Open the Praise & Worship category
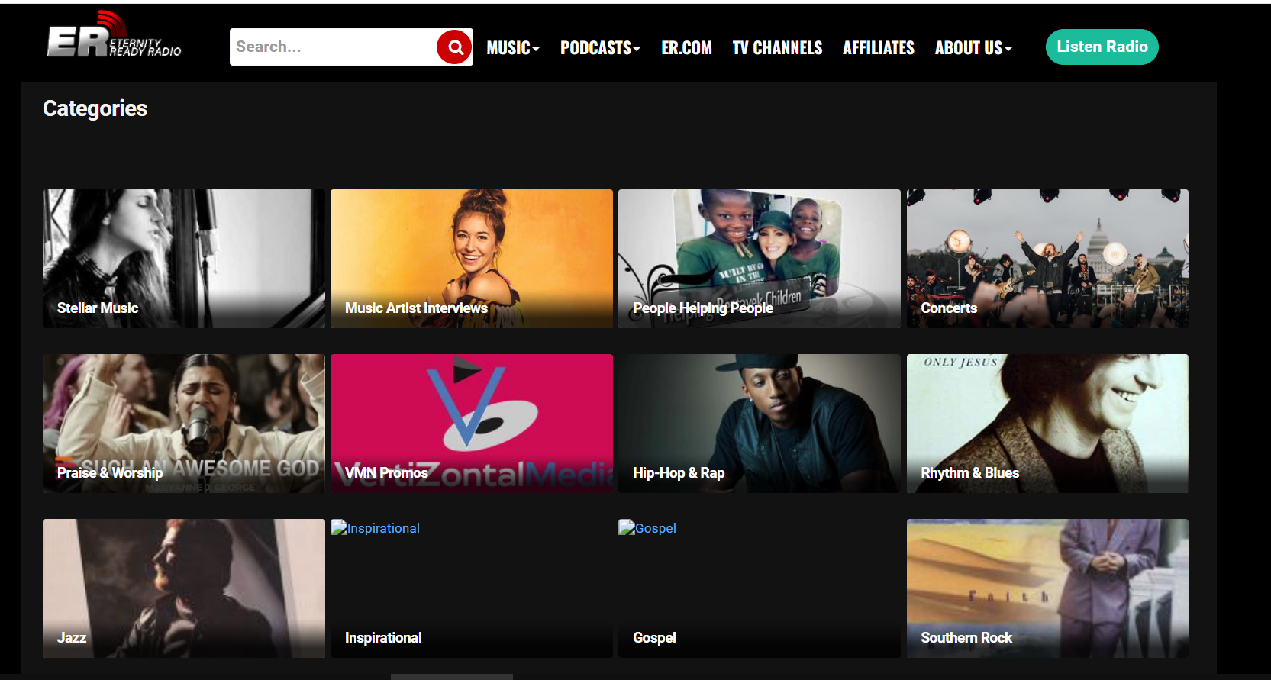1271x680 pixels. (184, 424)
